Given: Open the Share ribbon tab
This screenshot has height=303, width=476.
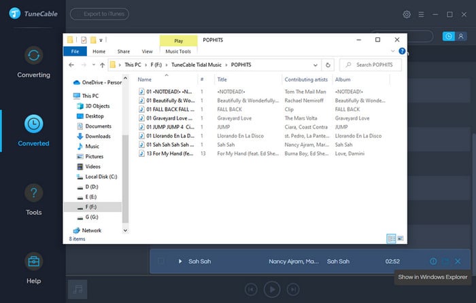Looking at the screenshot, I should pyautogui.click(x=124, y=51).
